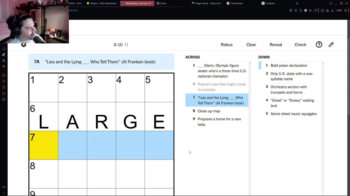
Task: Select the Popcorn size clue
Action: tap(217, 87)
